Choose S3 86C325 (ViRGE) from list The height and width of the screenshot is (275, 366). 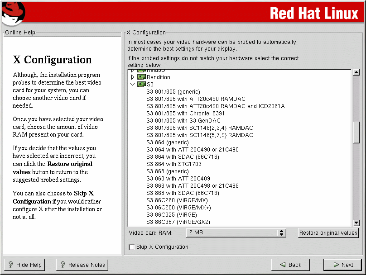172,215
